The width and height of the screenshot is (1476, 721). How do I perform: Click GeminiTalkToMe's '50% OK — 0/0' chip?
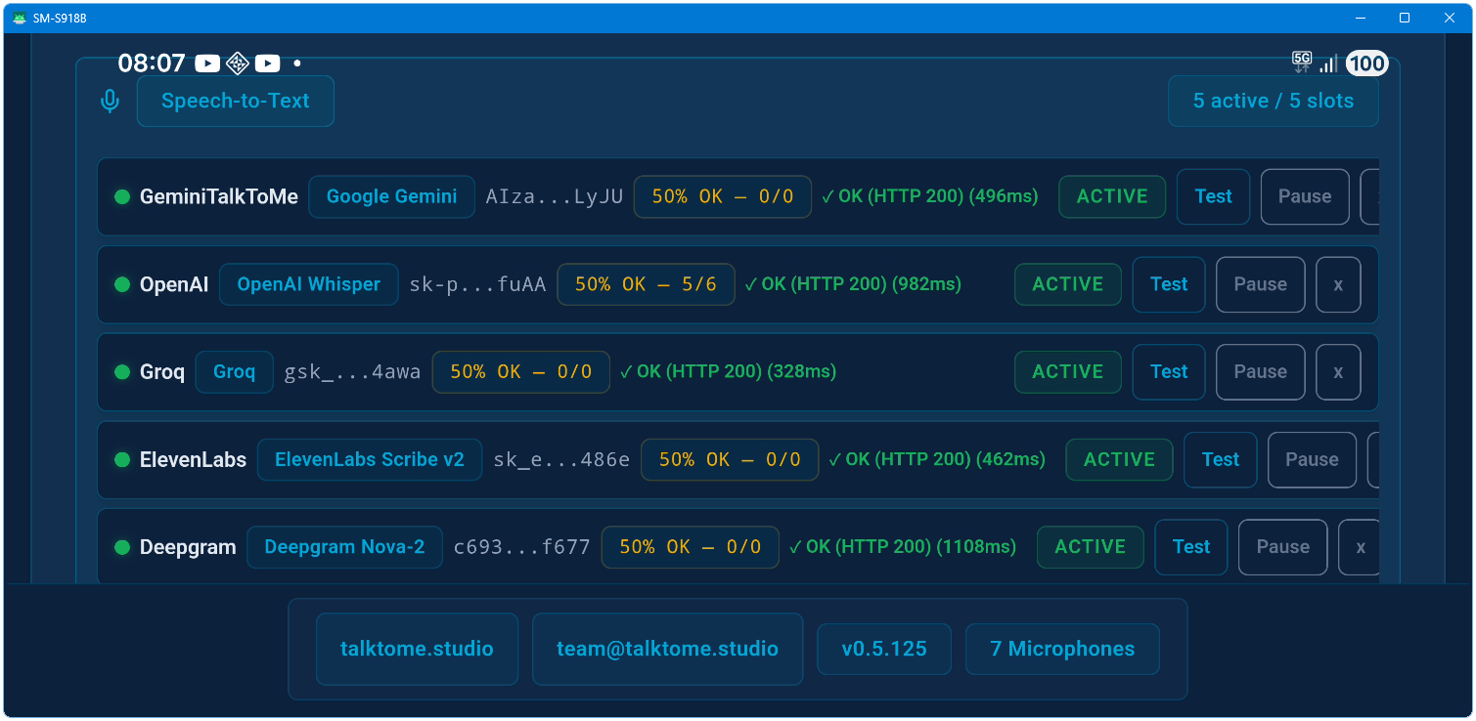pos(723,196)
